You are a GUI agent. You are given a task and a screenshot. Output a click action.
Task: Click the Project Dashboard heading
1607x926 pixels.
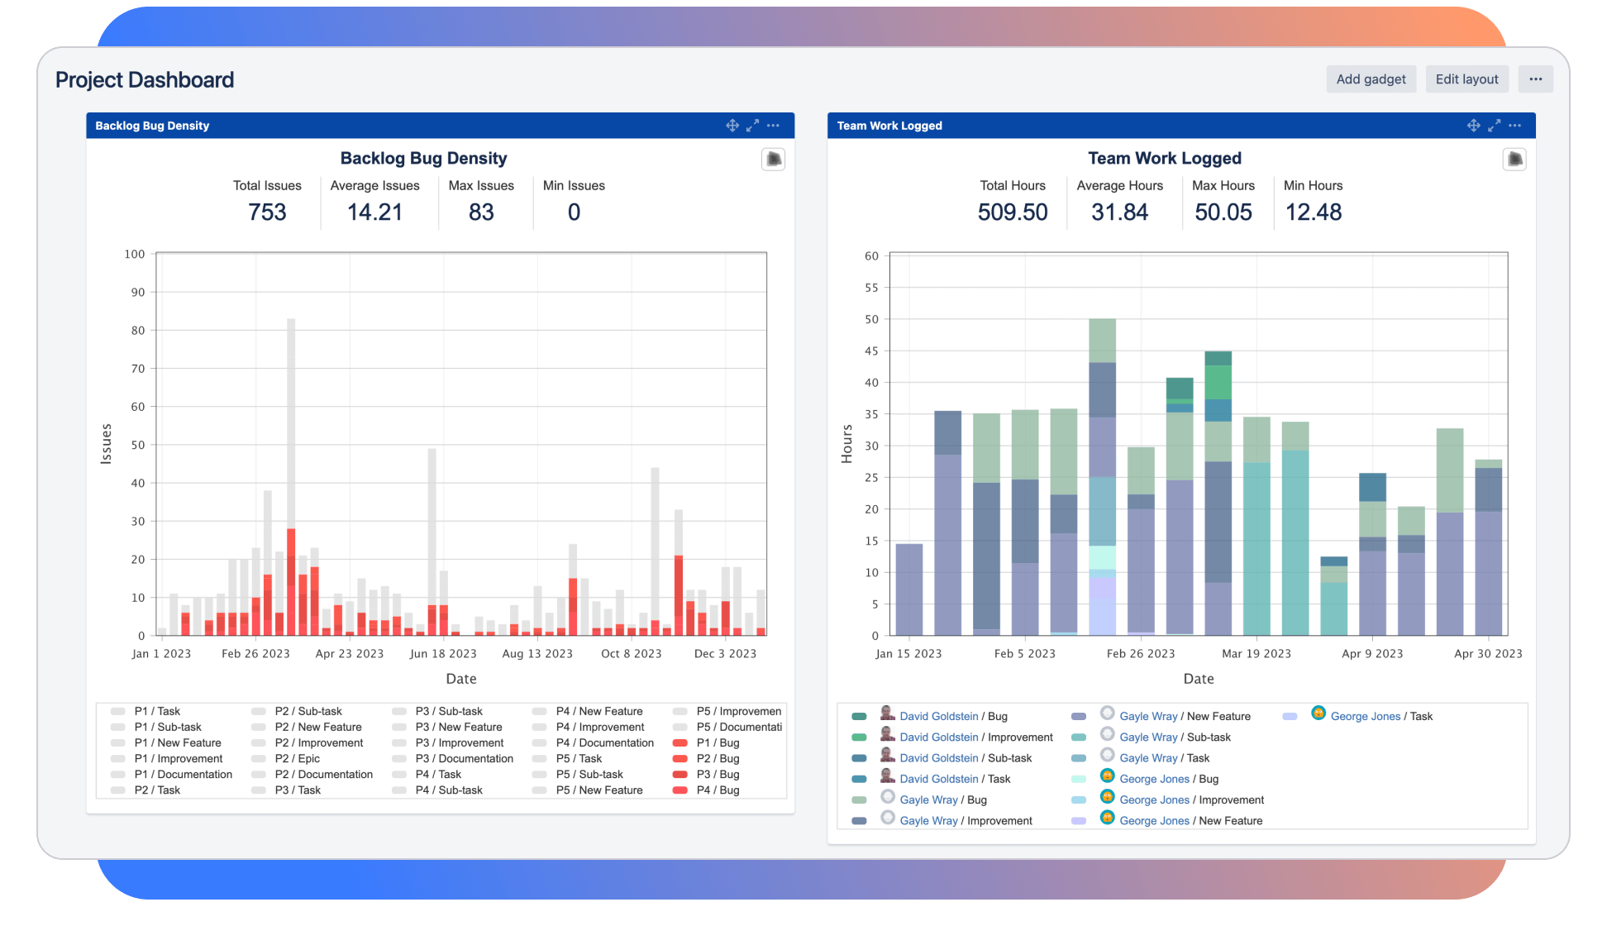pyautogui.click(x=145, y=80)
